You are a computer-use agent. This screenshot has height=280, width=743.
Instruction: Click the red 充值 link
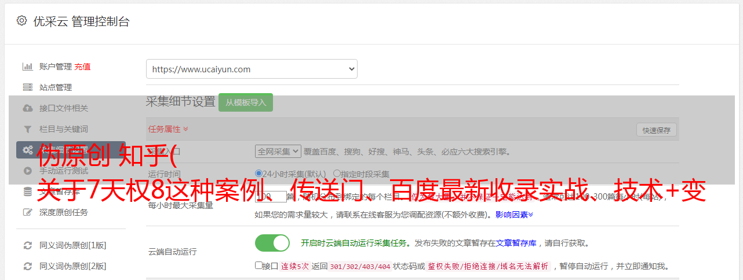[x=82, y=67]
